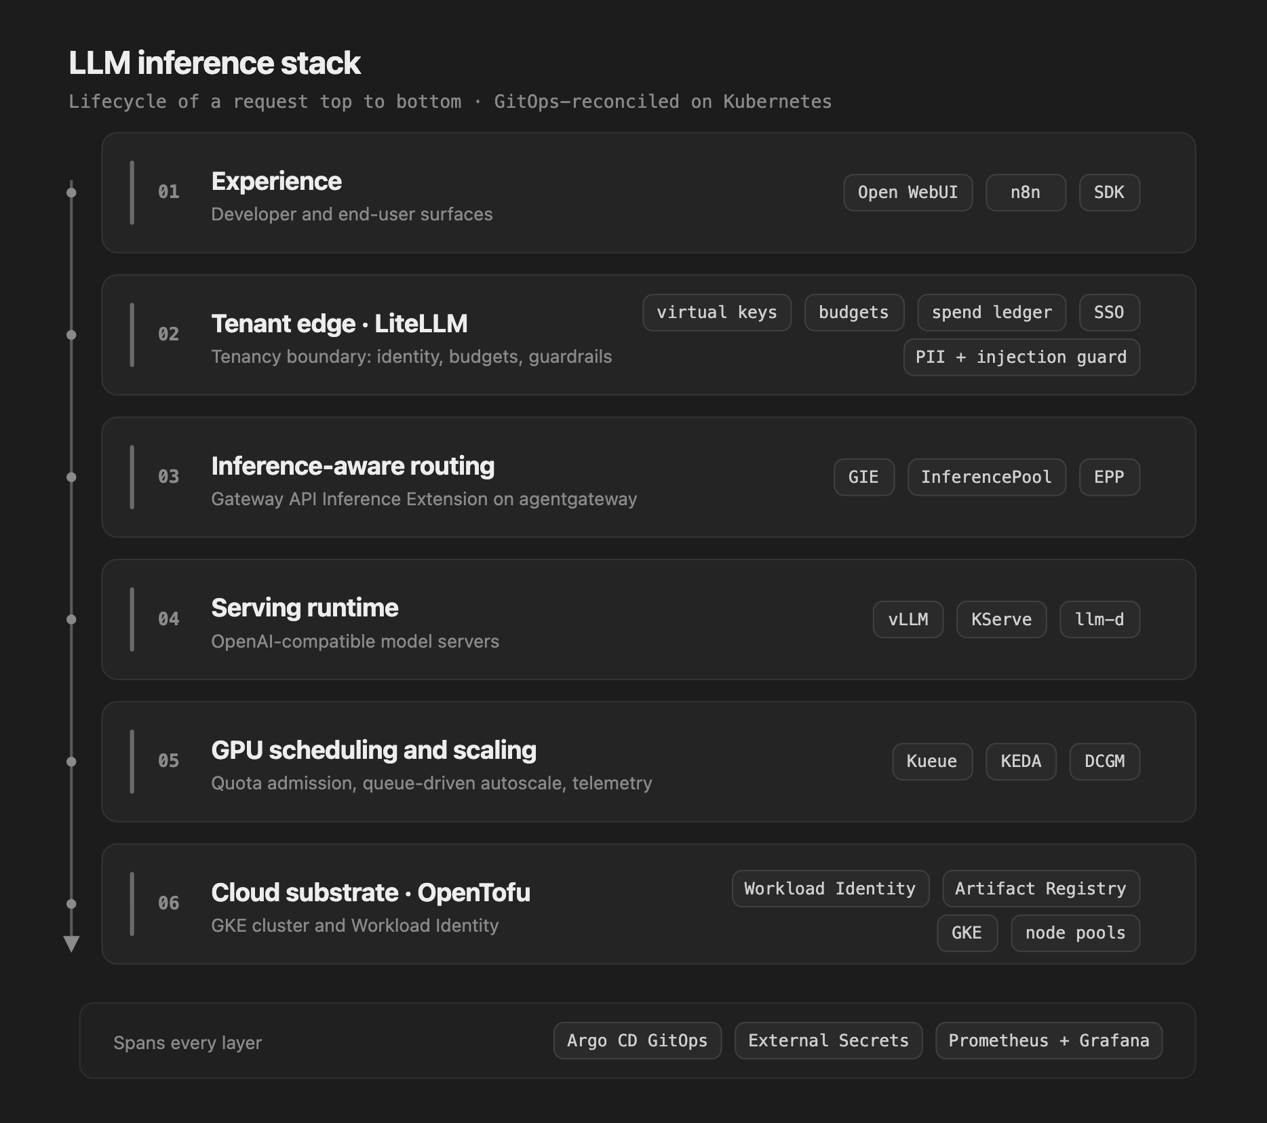This screenshot has width=1267, height=1123.
Task: Click the node pools chip
Action: pos(1076,933)
